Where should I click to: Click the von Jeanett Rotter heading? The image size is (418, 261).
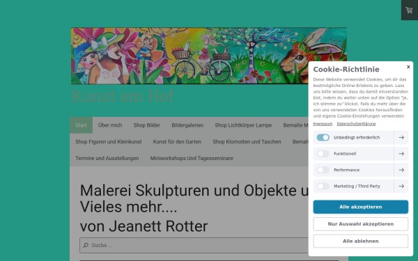coord(144,226)
